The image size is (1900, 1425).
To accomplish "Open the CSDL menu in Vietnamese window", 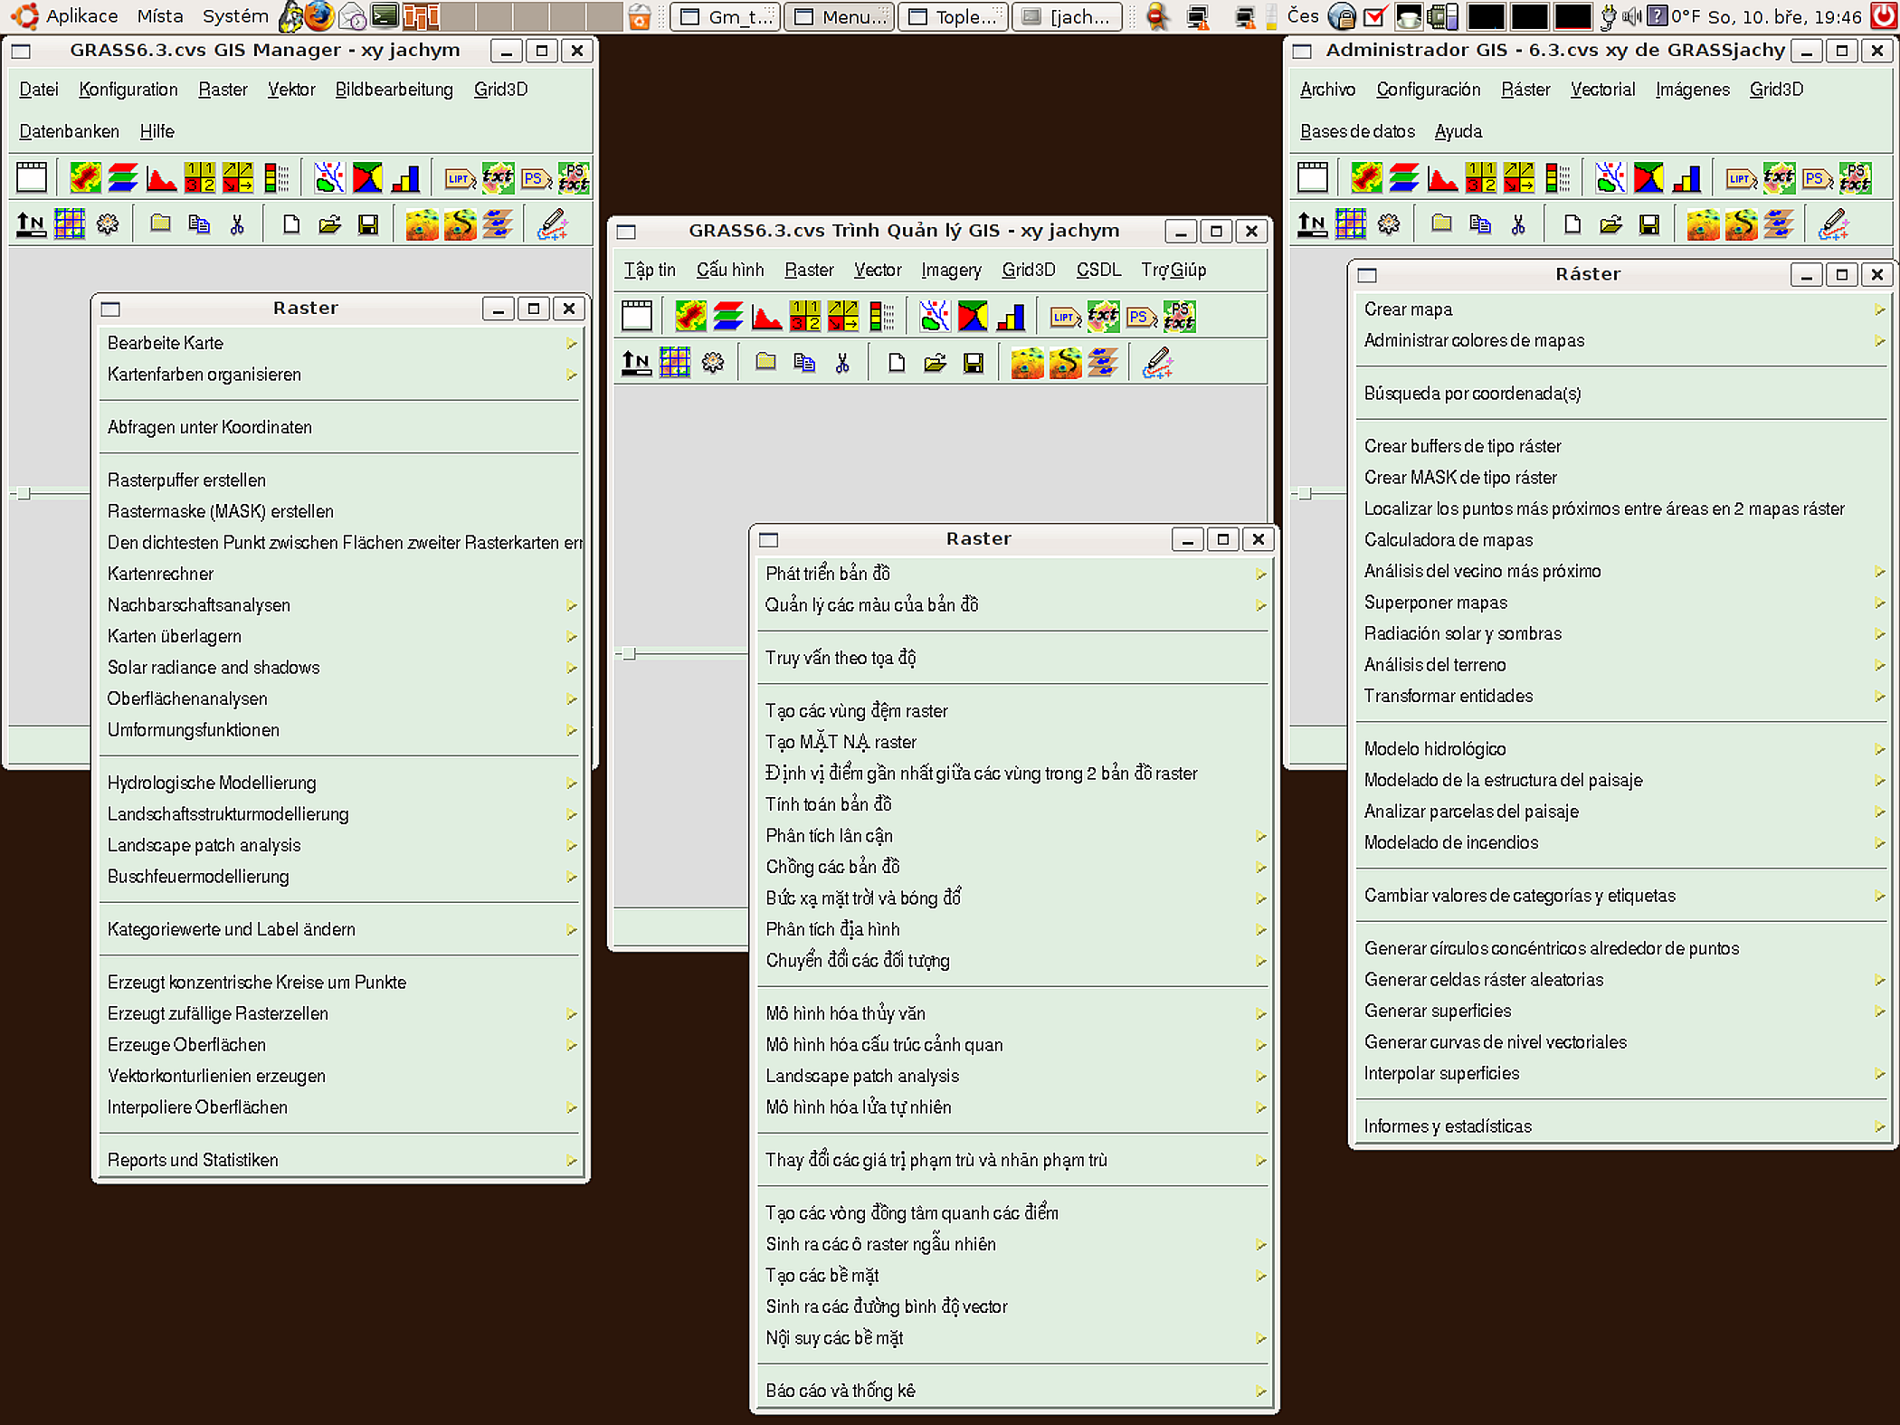I will click(x=1098, y=270).
